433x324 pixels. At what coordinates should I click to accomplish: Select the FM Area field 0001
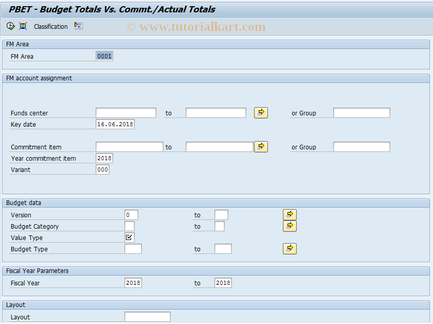[104, 56]
